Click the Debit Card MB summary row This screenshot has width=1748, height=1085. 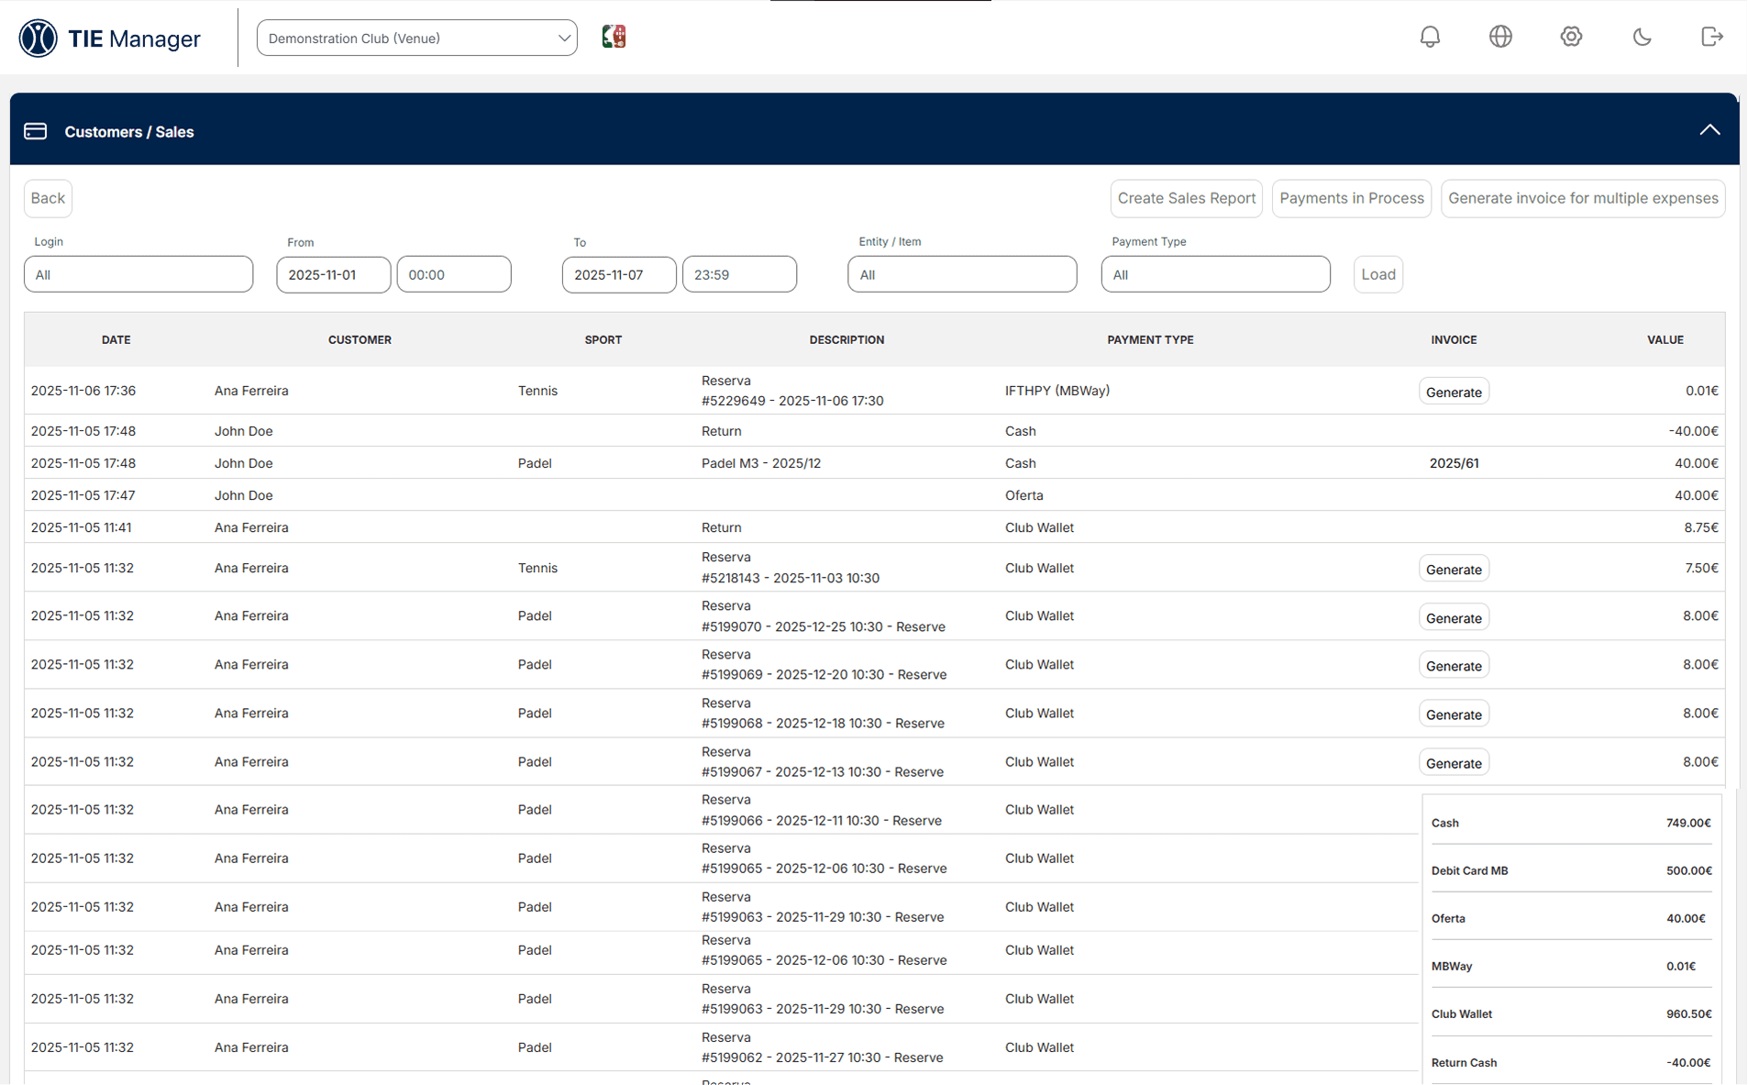1571,870
